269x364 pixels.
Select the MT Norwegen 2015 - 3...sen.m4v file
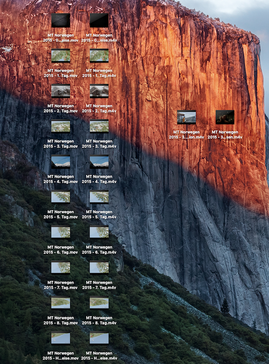pos(225,117)
